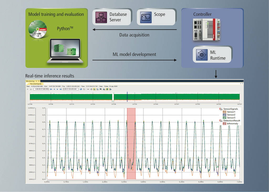Viewport: 269px width, 192px height.
Task: Select the four-way pan arrows tool
Action: [91, 89]
